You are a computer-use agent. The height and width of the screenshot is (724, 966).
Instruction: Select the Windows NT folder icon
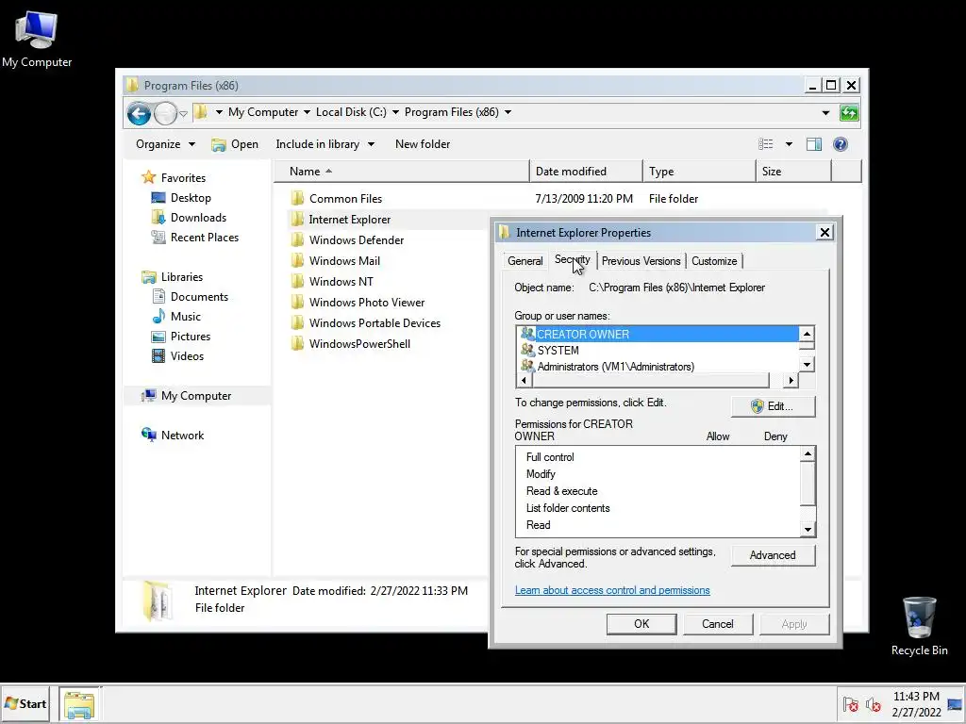297,281
